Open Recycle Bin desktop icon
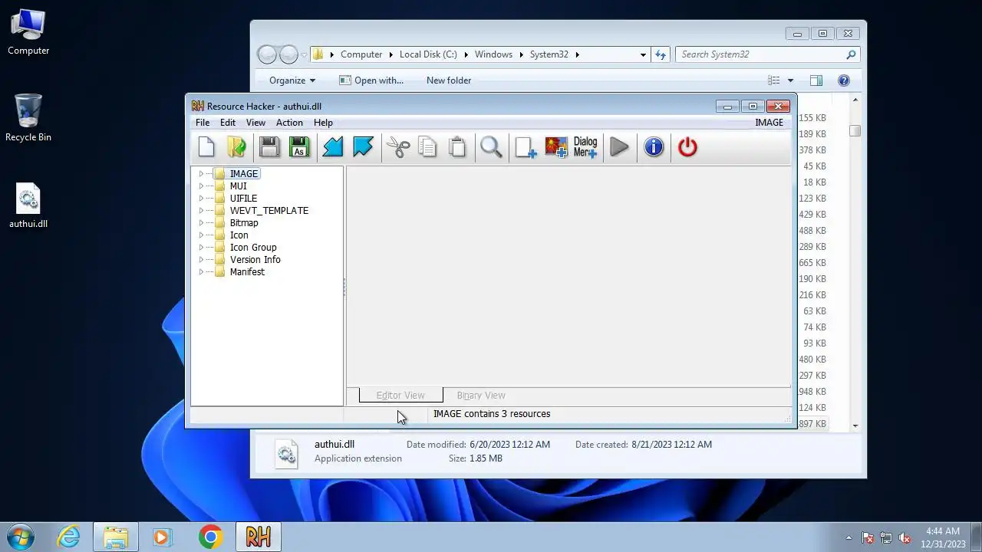982x552 pixels. coord(28,118)
